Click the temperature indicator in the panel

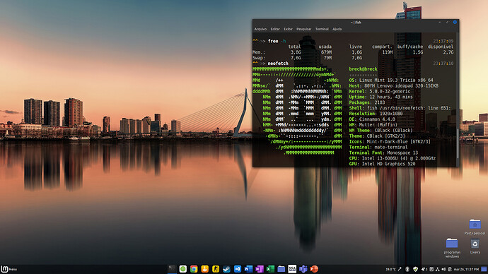pyautogui.click(x=390, y=269)
